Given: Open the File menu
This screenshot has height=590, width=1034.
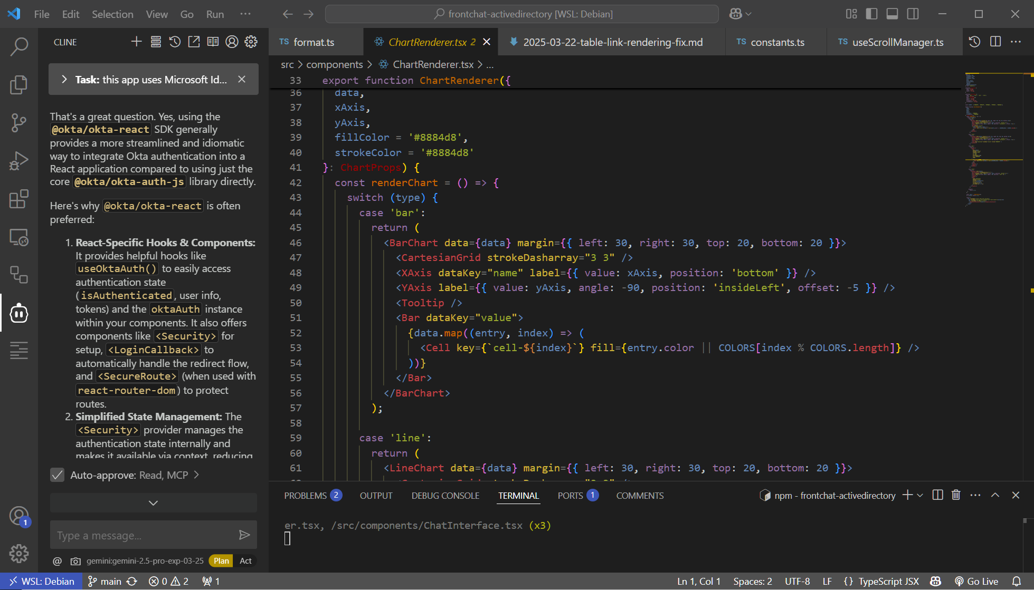Looking at the screenshot, I should coord(42,14).
